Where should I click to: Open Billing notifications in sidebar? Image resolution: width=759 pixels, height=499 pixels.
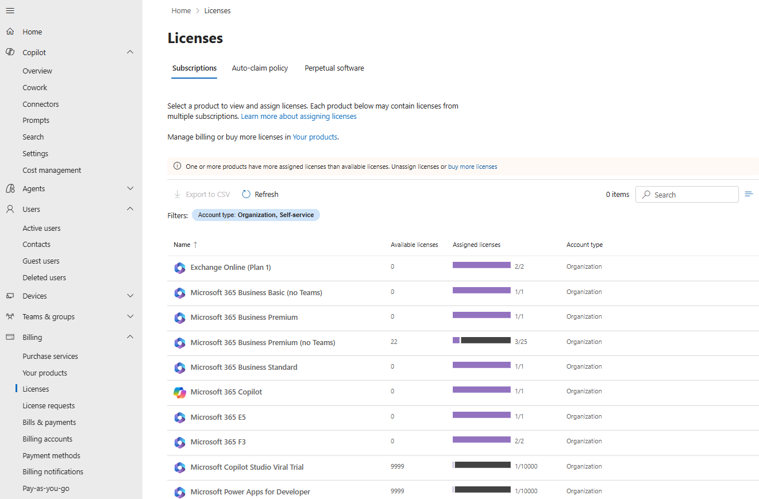53,471
